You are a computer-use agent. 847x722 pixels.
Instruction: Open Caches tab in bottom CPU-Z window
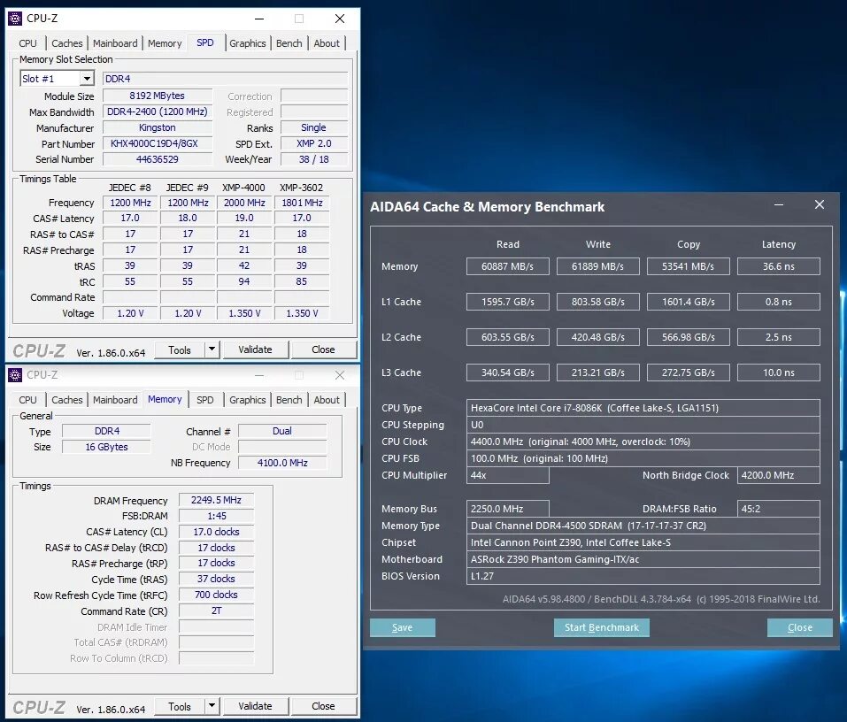pos(67,400)
